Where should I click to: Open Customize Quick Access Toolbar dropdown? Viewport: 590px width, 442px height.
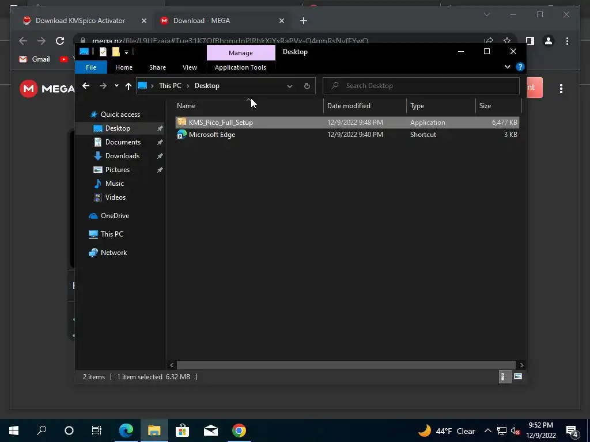(126, 52)
